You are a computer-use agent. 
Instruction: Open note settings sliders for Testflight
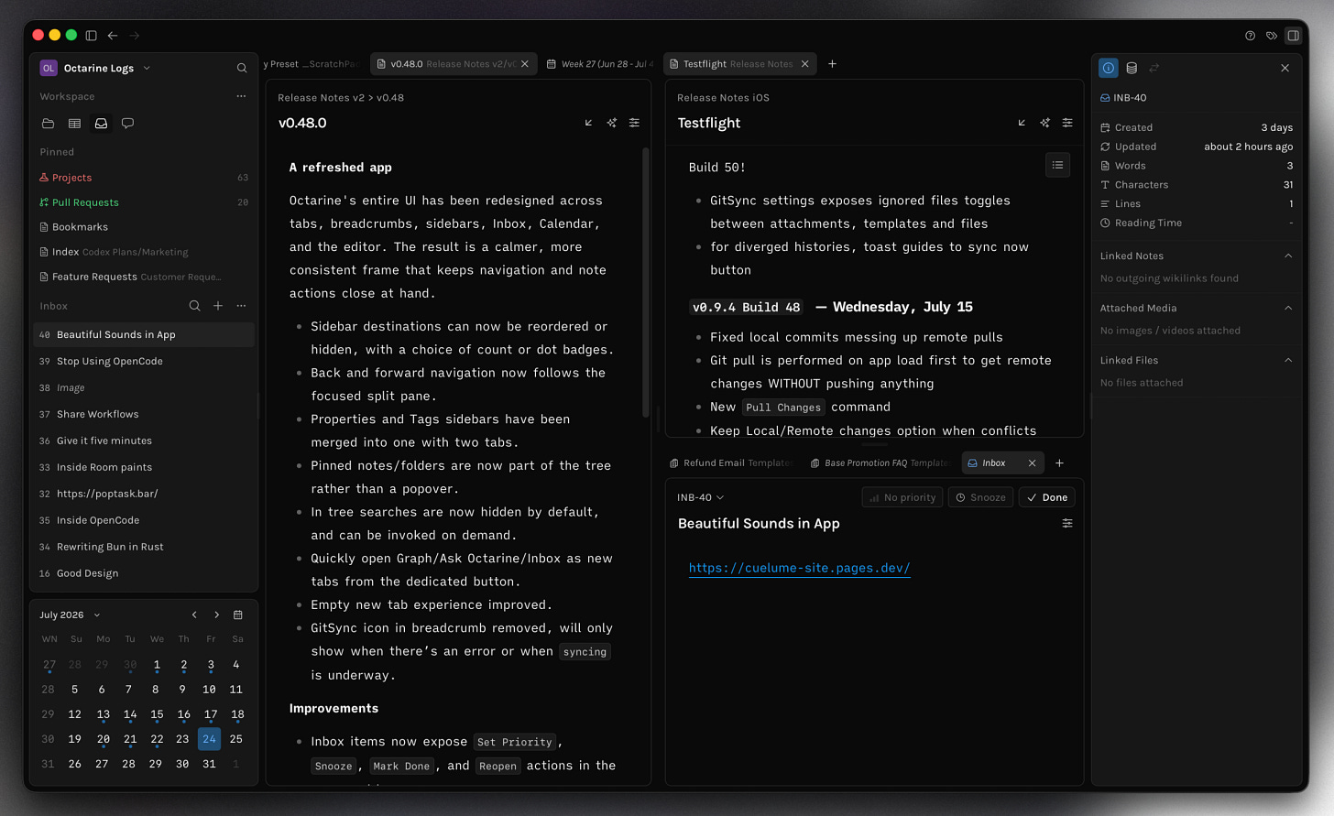[x=1067, y=123]
